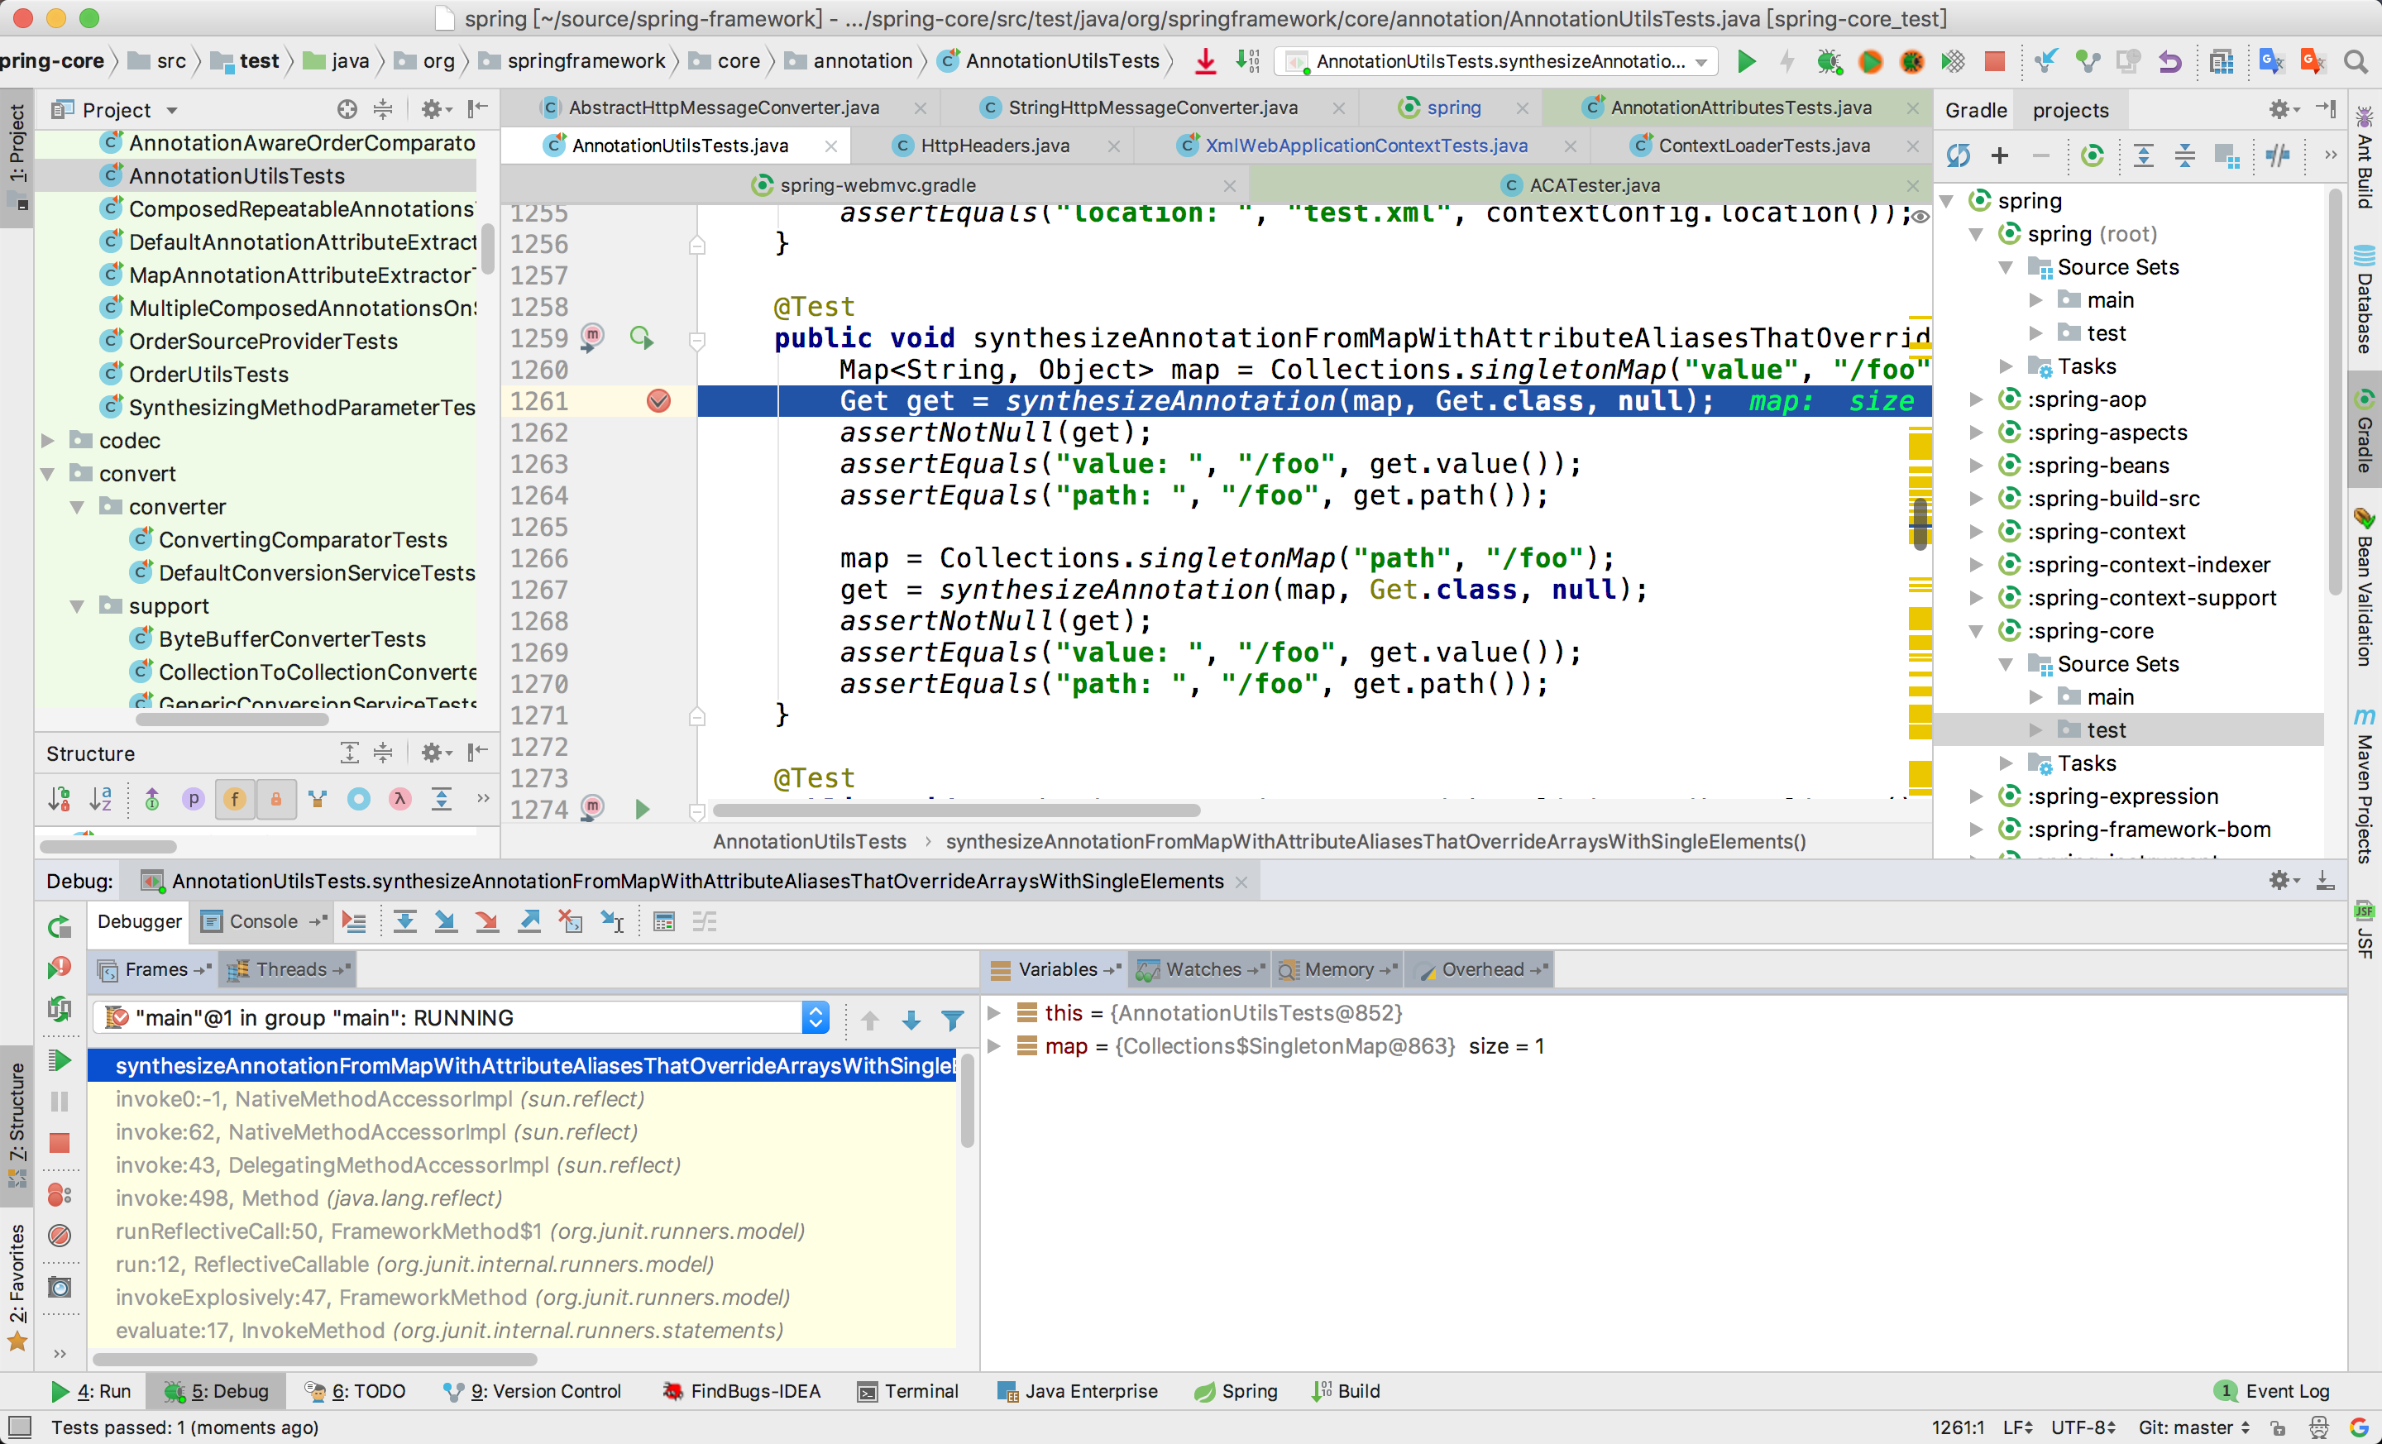Click the Search Everywhere magnifier icon
2382x1444 pixels.
pyautogui.click(x=2357, y=61)
